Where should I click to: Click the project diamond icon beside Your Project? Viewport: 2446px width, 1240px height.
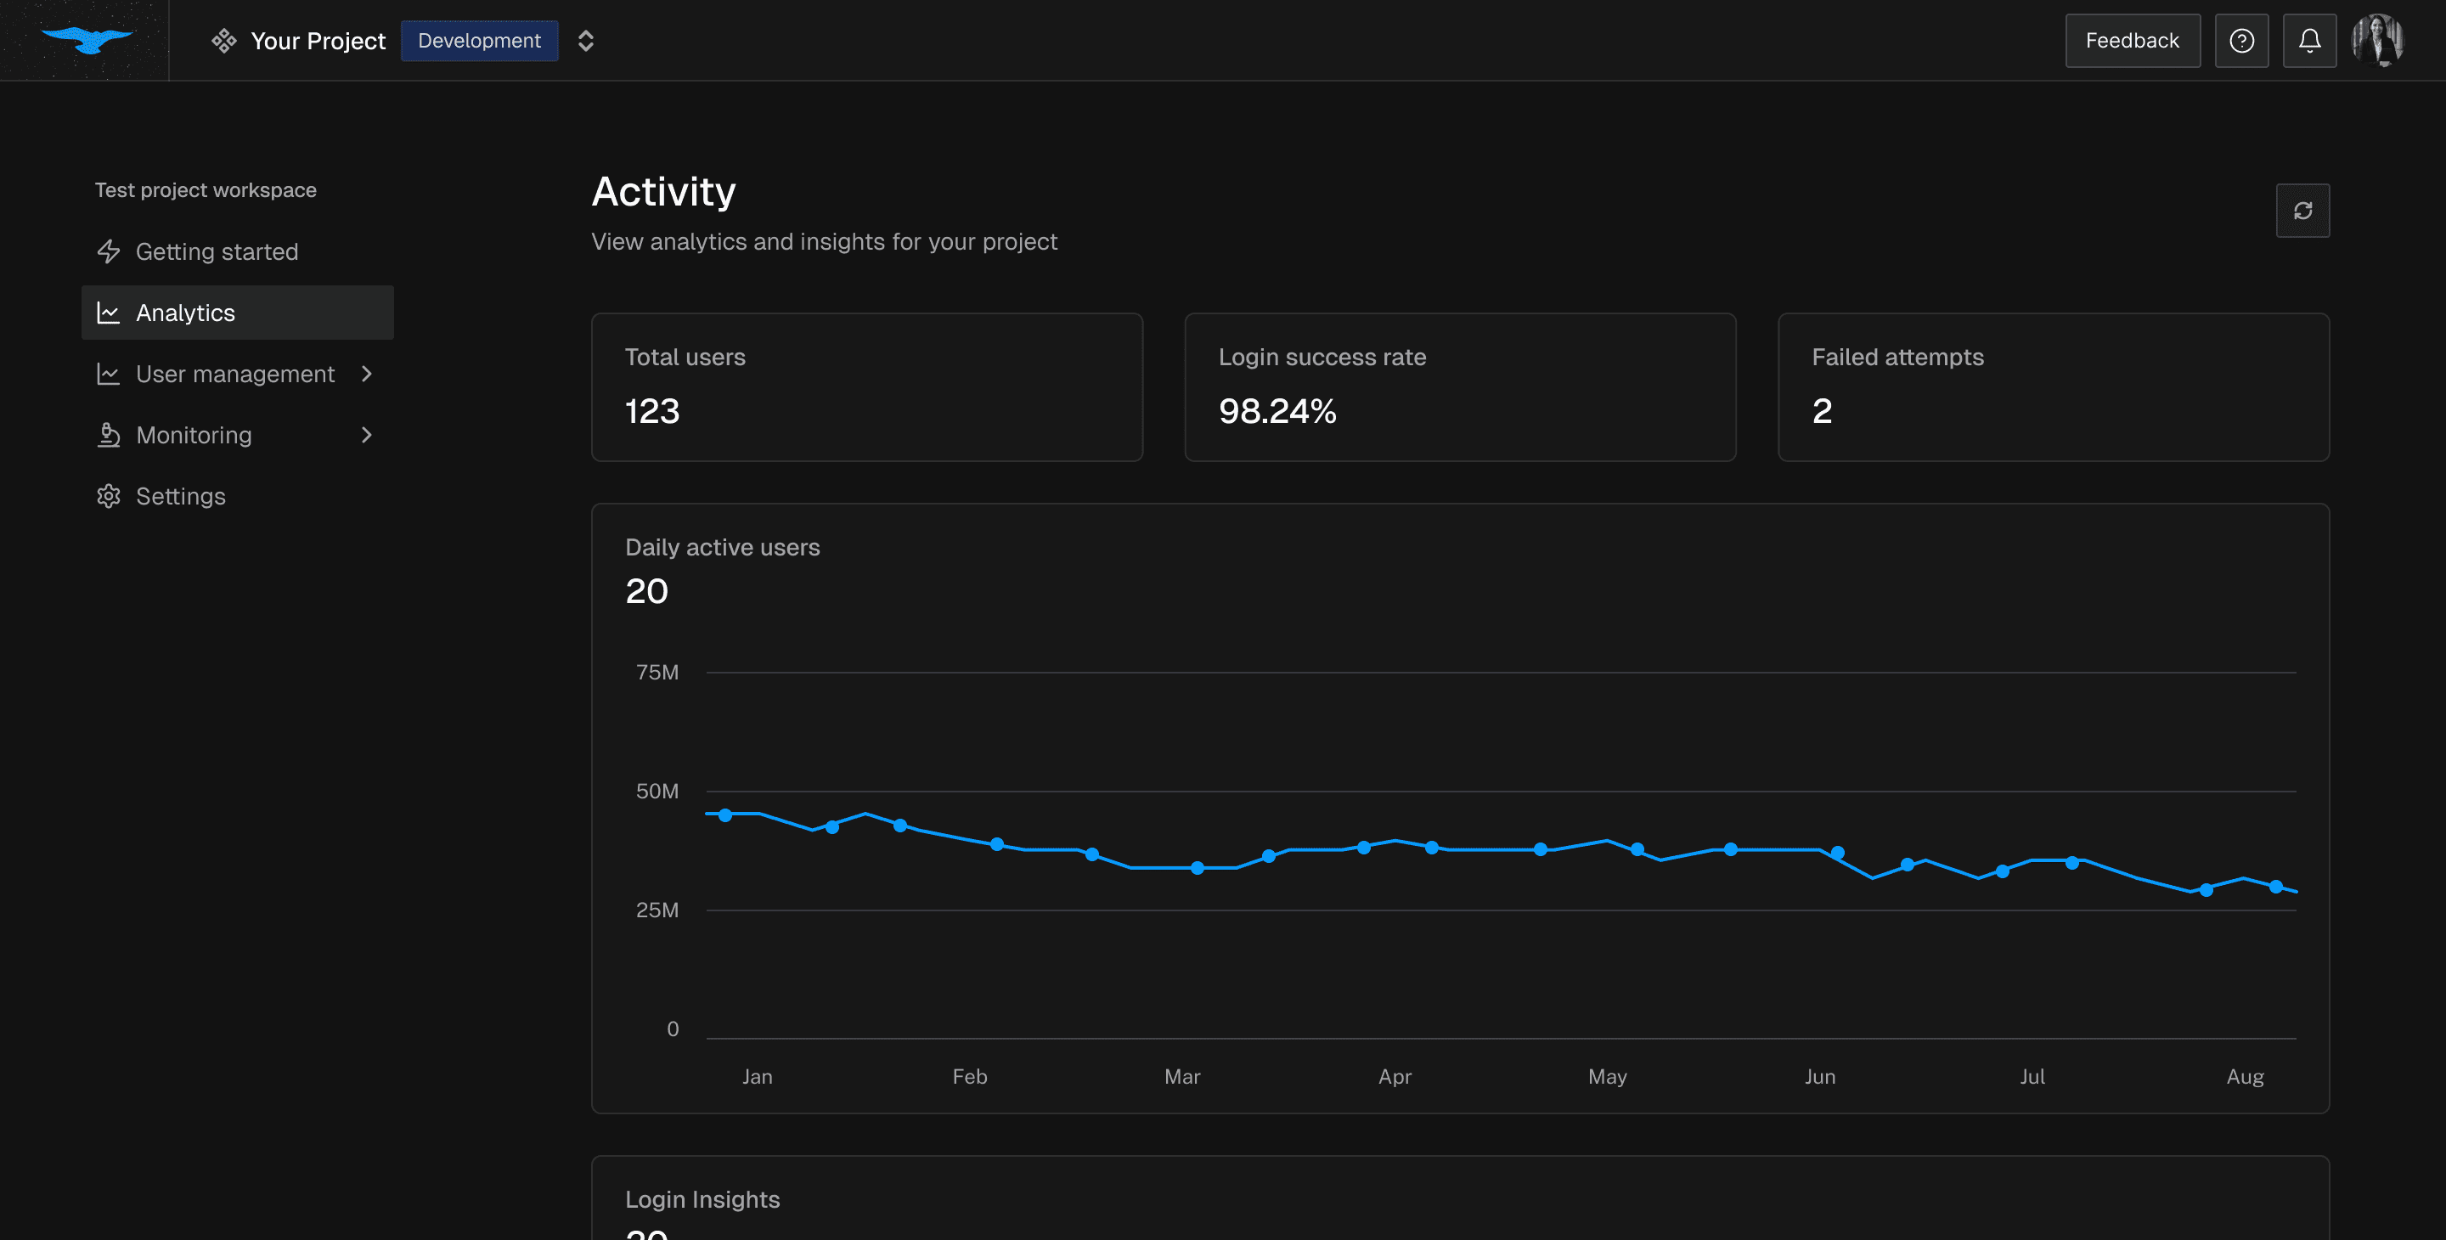pyautogui.click(x=224, y=41)
